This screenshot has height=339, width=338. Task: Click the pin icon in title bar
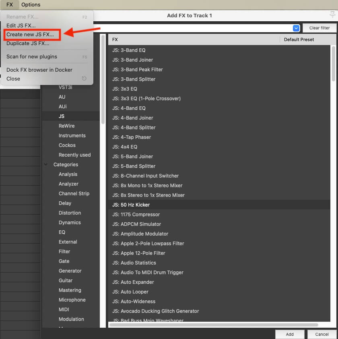(x=332, y=14)
